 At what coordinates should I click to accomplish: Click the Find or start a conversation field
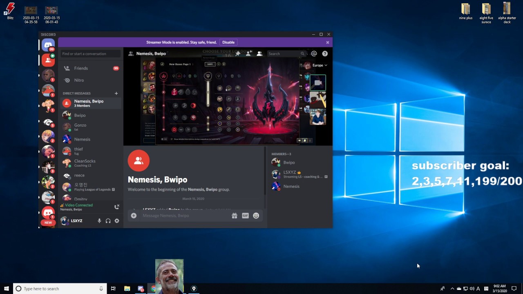pyautogui.click(x=91, y=53)
